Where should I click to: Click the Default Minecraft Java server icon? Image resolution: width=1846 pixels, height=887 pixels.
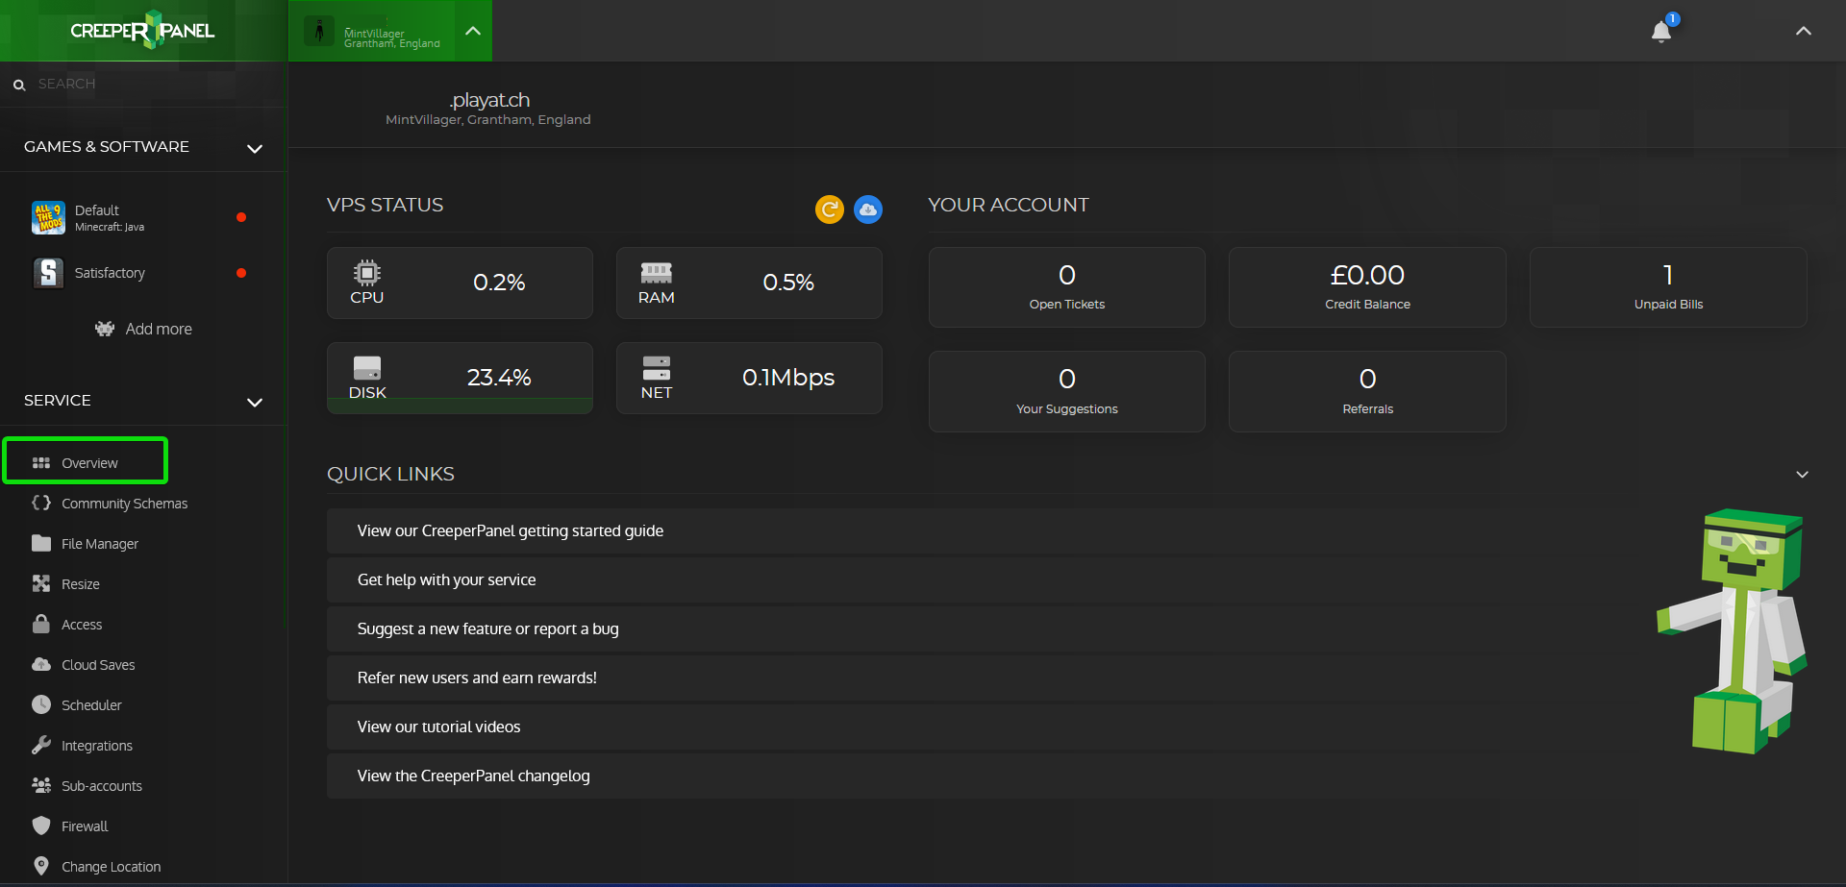[x=48, y=217]
